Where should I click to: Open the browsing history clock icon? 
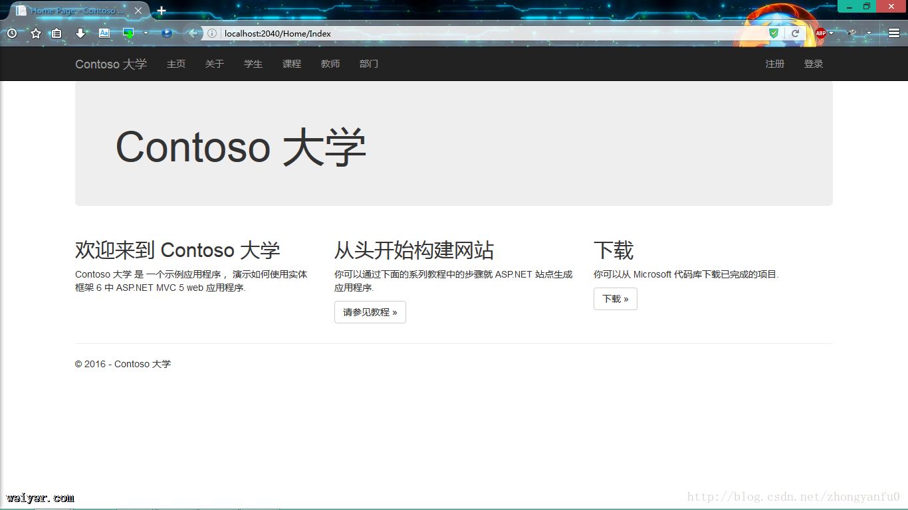pos(12,33)
